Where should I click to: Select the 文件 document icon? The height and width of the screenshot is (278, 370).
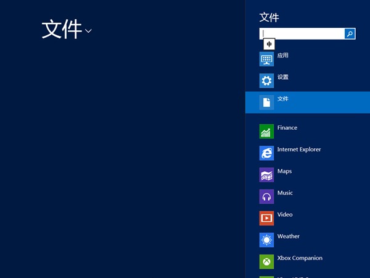266,103
